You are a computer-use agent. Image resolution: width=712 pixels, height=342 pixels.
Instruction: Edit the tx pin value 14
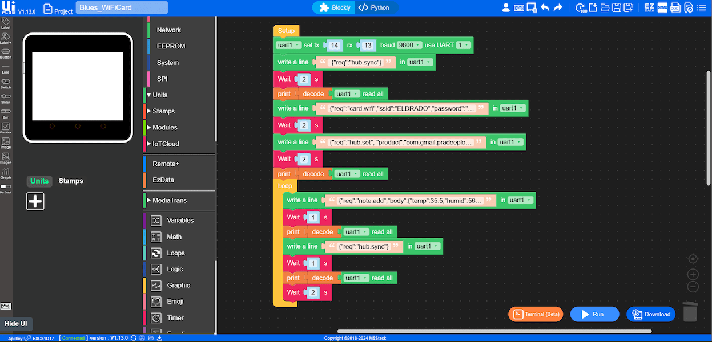point(335,45)
